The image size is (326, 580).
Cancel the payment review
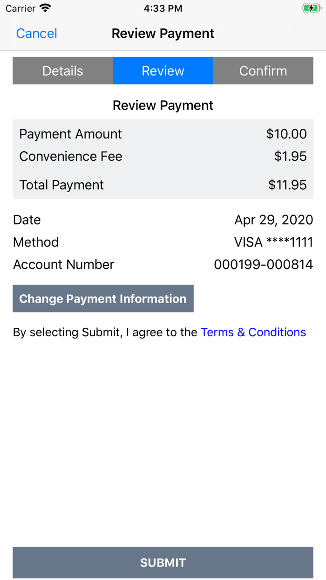[36, 33]
